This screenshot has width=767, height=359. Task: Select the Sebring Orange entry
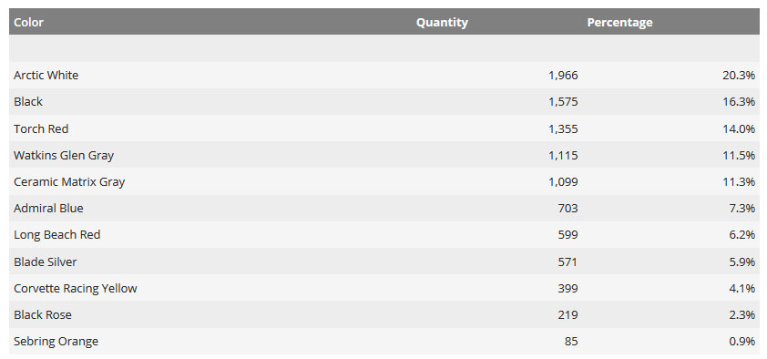point(56,342)
